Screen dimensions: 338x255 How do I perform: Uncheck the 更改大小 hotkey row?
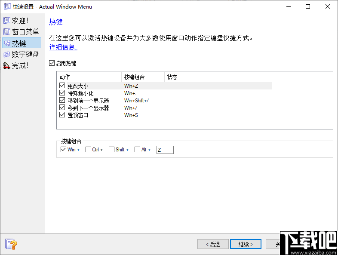click(62, 86)
